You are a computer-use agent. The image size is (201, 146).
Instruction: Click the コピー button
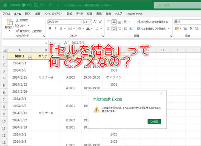tap(20, 26)
